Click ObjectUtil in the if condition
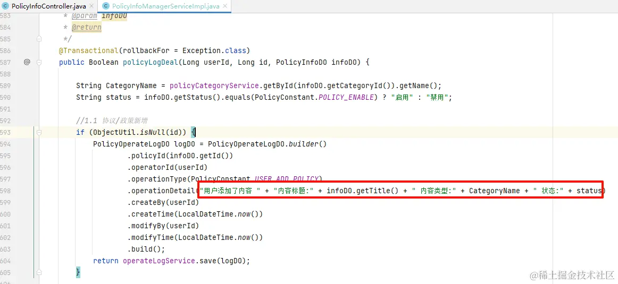The height and width of the screenshot is (284, 618). (x=114, y=133)
